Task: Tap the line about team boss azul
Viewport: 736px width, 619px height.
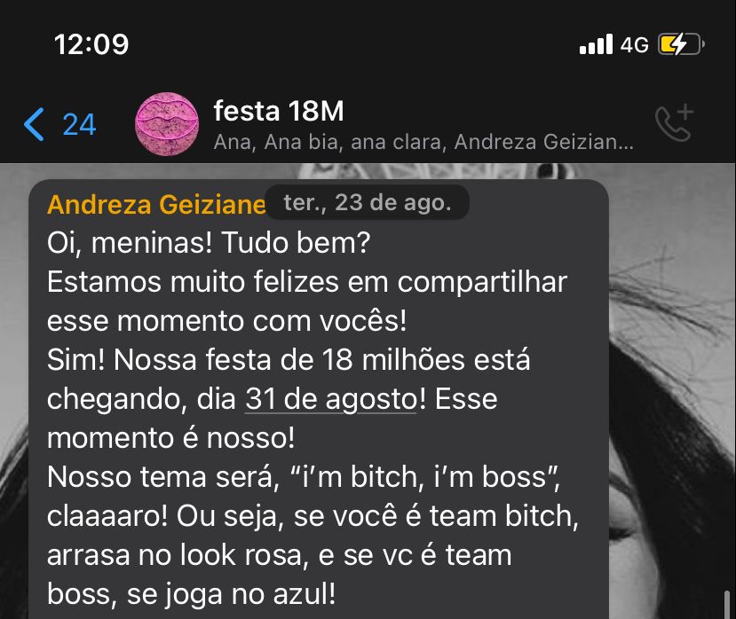Action: (192, 595)
